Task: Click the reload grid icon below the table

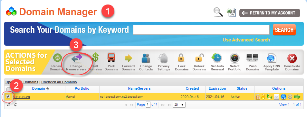Action: (x=15, y=105)
